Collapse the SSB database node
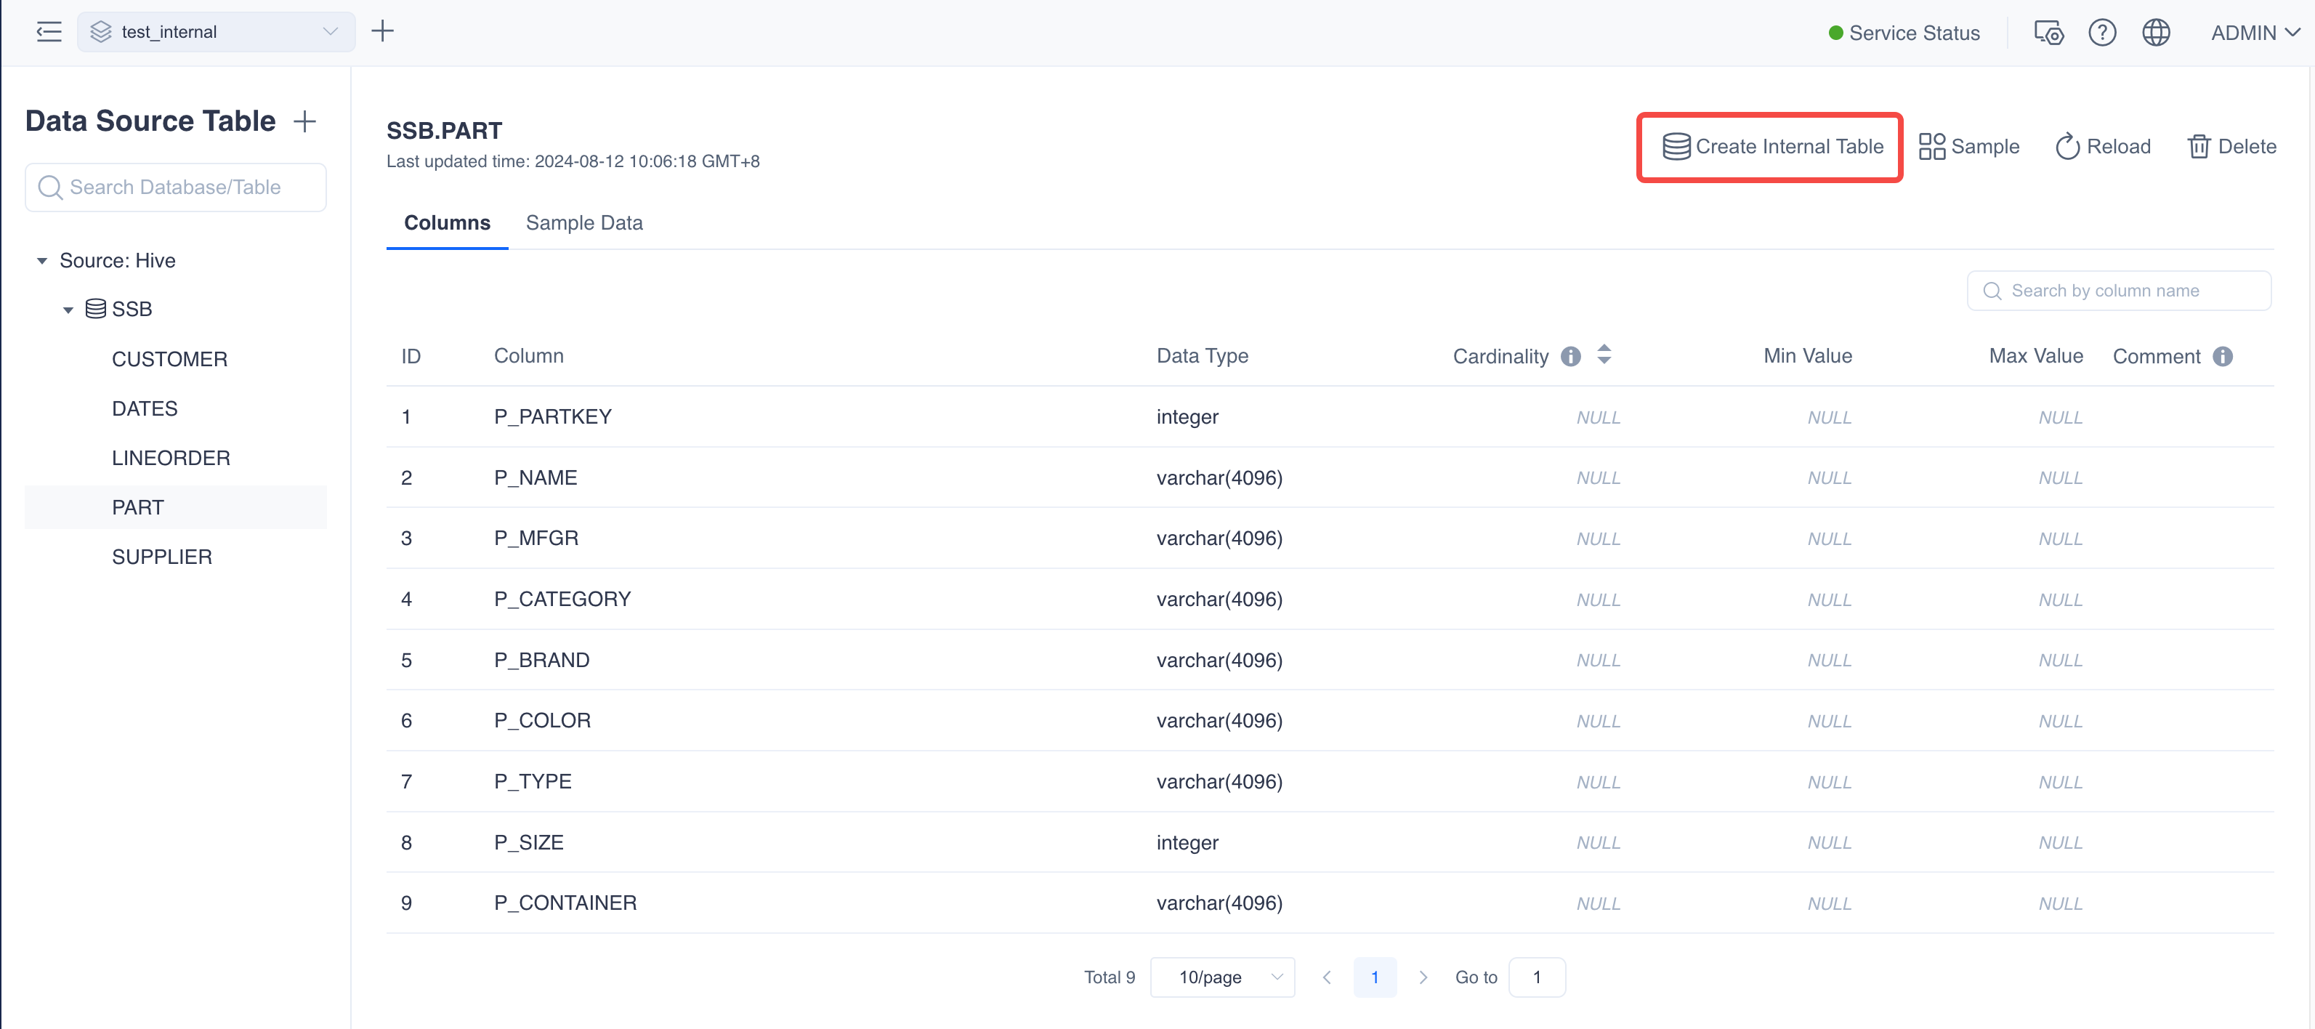2315x1029 pixels. coord(68,310)
